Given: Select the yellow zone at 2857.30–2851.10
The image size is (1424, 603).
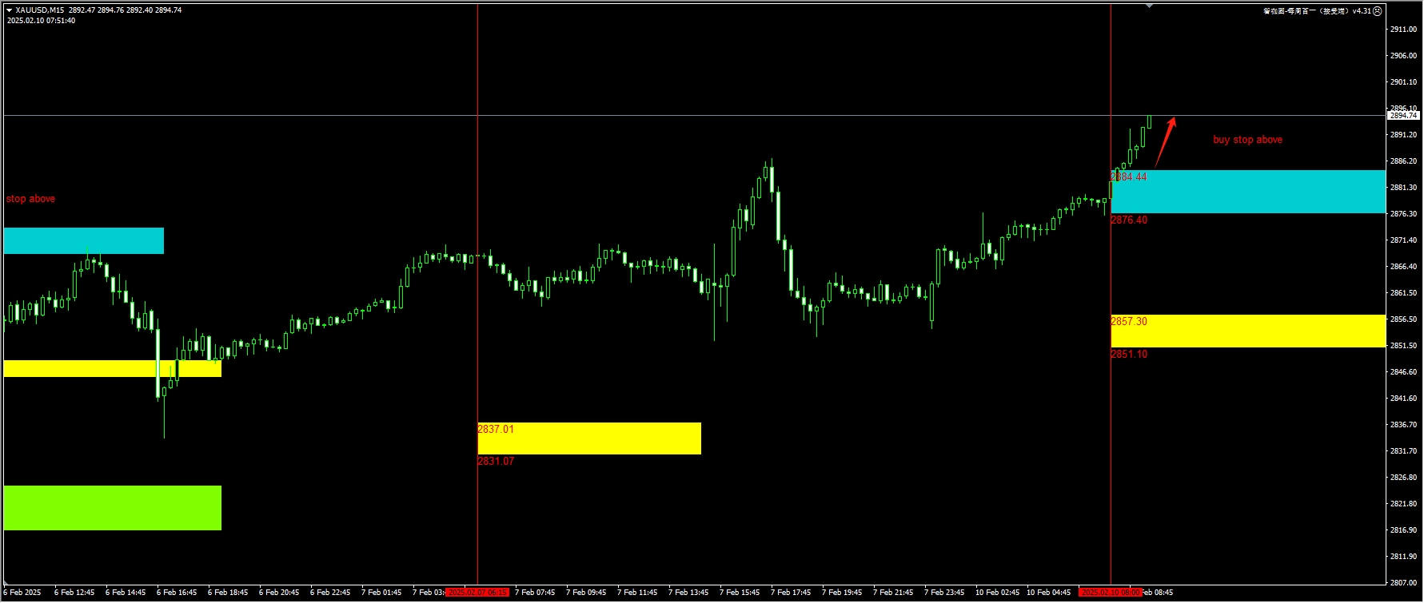Looking at the screenshot, I should tap(1247, 331).
